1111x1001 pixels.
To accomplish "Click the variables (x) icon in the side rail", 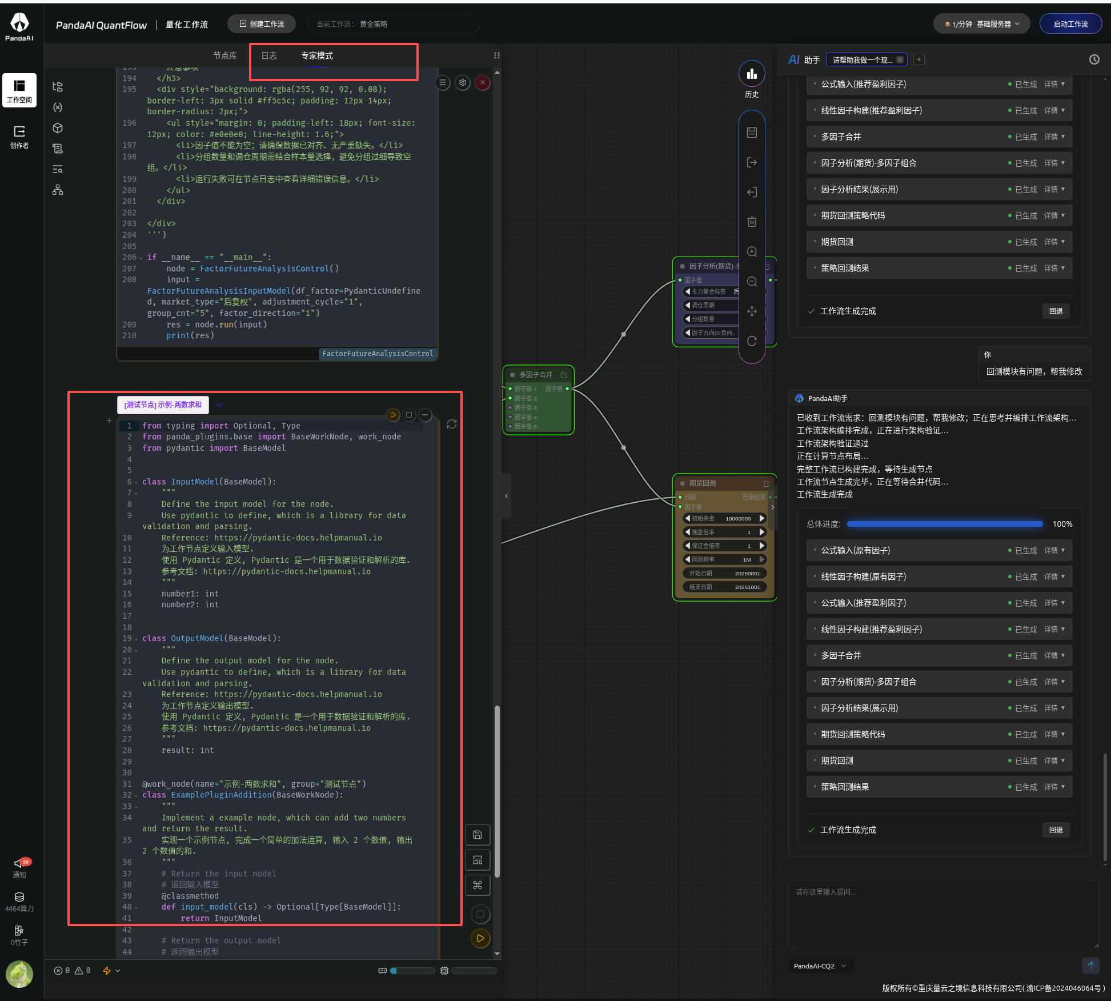I will (58, 107).
